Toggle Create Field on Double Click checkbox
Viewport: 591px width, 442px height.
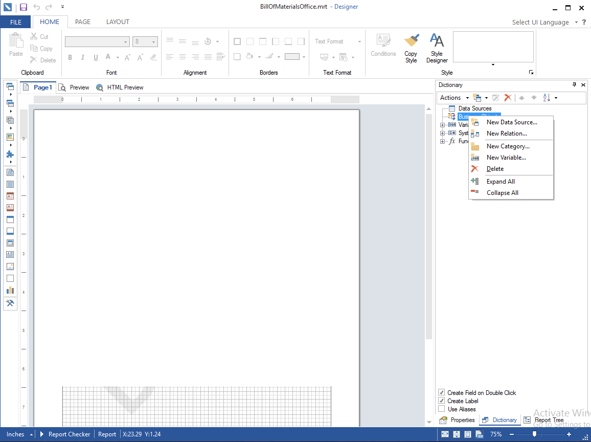click(x=441, y=392)
